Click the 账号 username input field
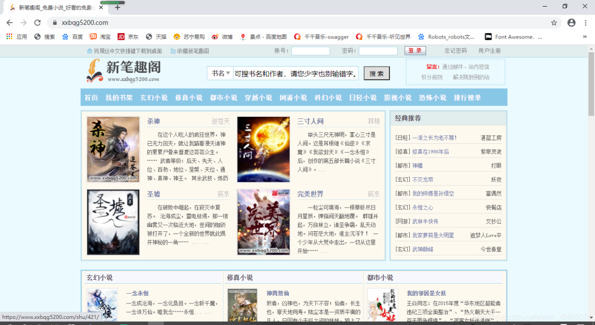The width and height of the screenshot is (595, 325). click(311, 51)
